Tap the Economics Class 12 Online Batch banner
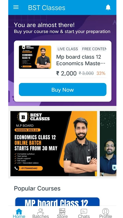The height and width of the screenshot is (218, 123). pyautogui.click(x=53, y=144)
